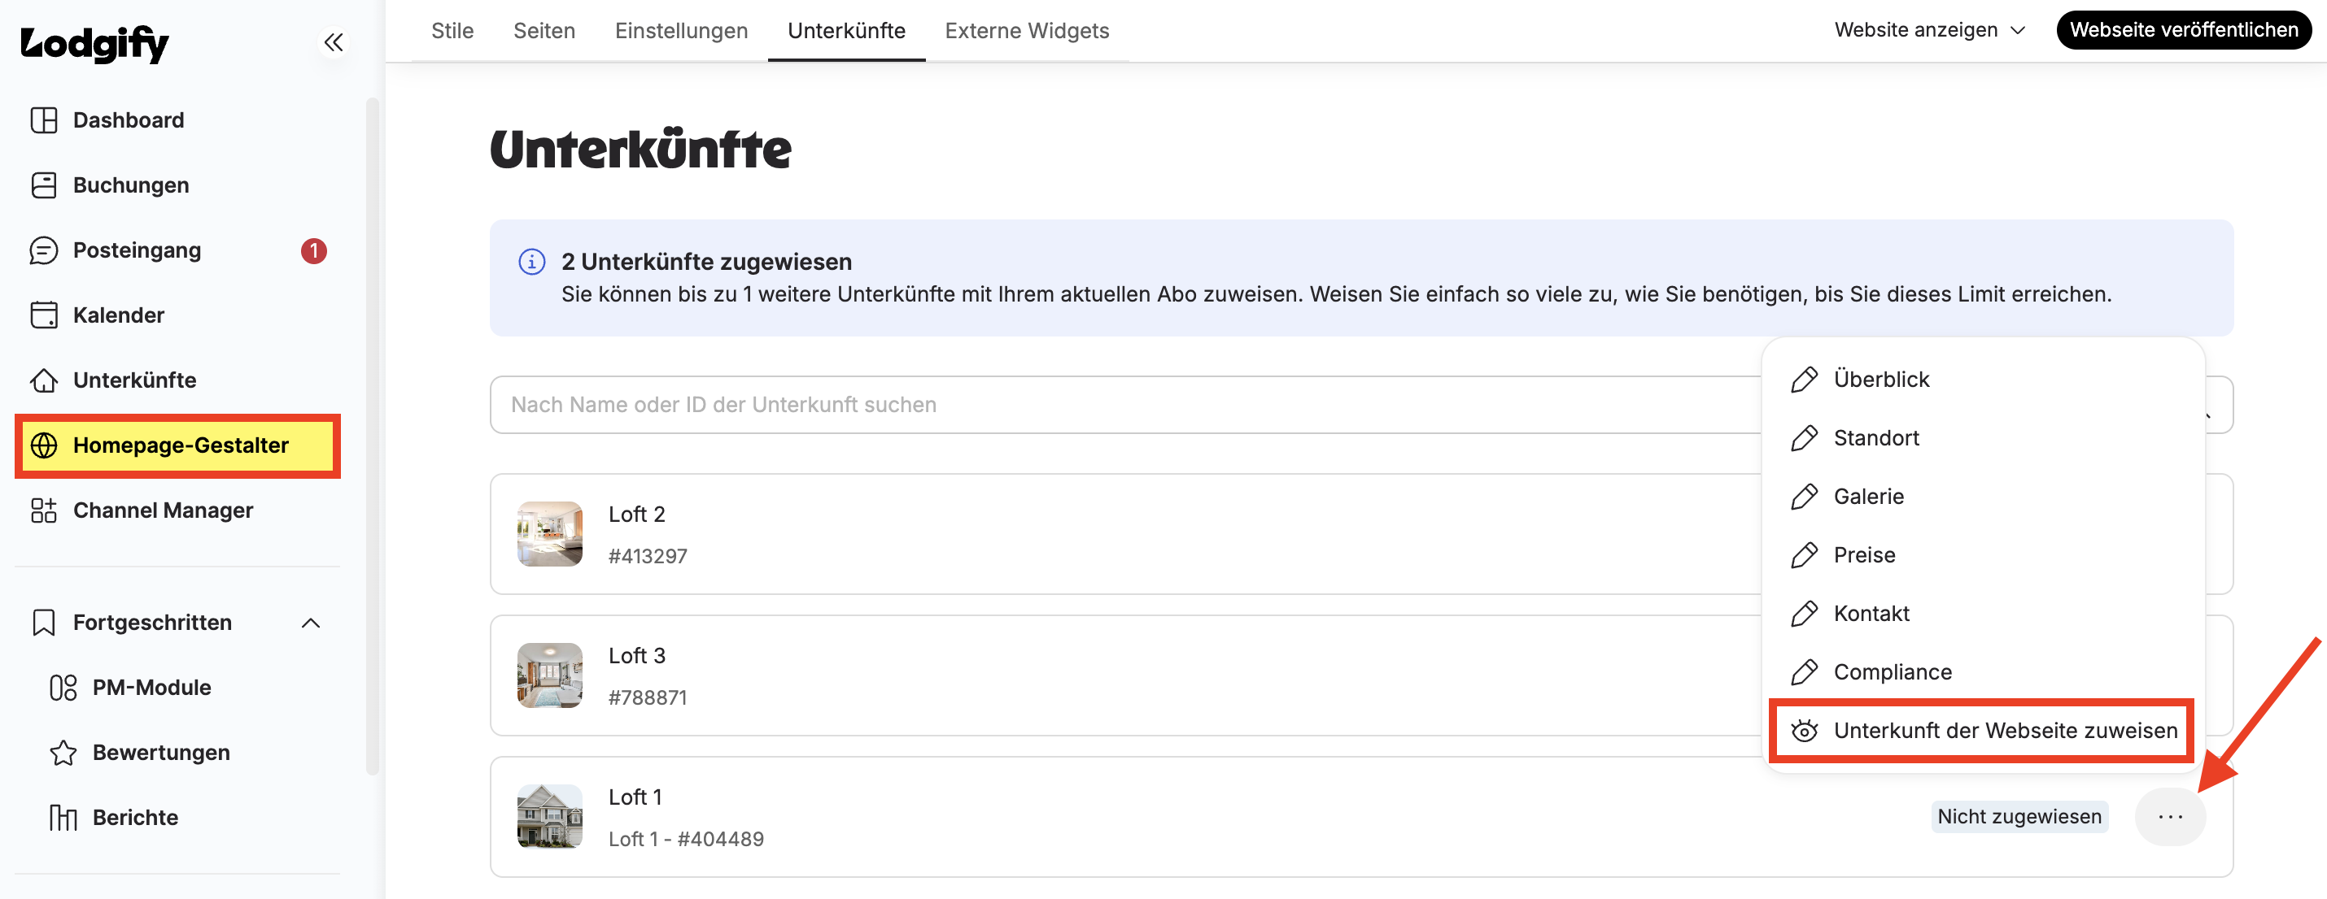Click the Nicht zugewiesen status badge
Screen dimensions: 2327x899
pos(2019,816)
